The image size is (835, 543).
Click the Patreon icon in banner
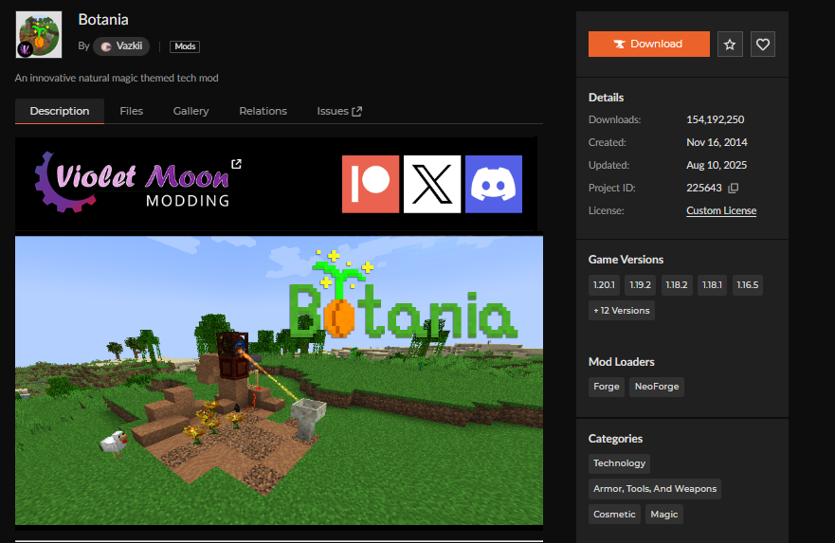pyautogui.click(x=371, y=184)
